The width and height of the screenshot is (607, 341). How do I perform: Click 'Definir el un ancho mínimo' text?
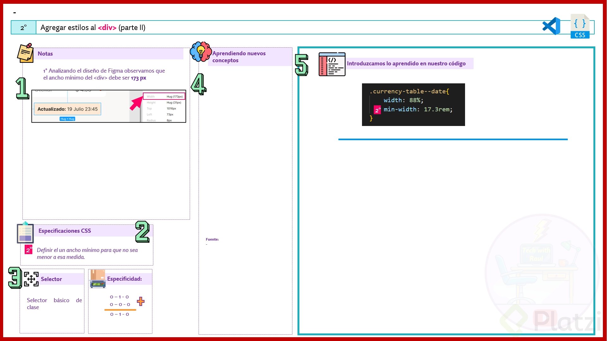[87, 254]
